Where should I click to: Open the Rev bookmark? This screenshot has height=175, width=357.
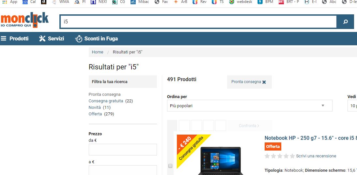(199, 2)
